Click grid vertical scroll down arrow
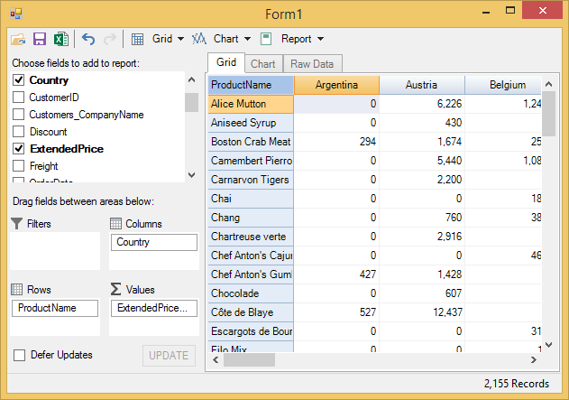 pyautogui.click(x=548, y=344)
